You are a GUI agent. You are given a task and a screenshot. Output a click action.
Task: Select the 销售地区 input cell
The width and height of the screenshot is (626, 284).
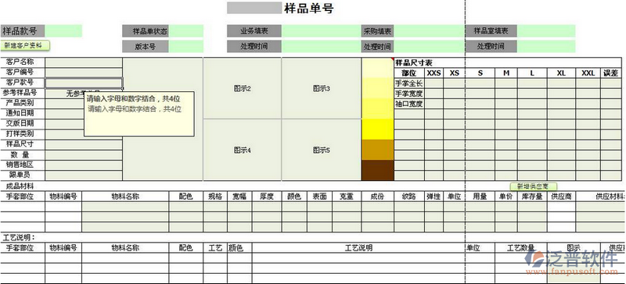click(84, 165)
